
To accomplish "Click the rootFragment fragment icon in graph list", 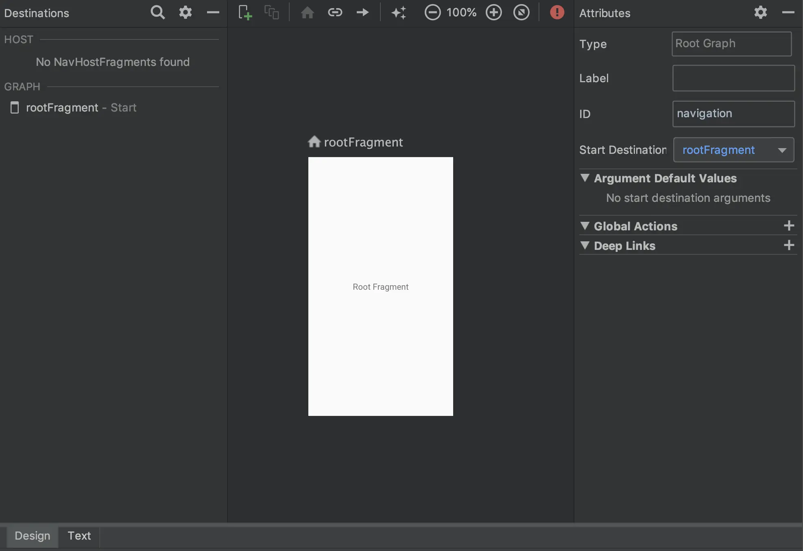I will (15, 108).
